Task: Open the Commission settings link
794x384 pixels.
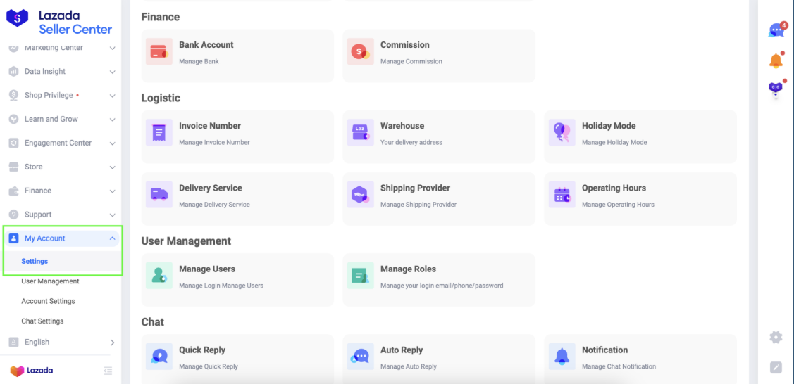Action: [x=404, y=44]
